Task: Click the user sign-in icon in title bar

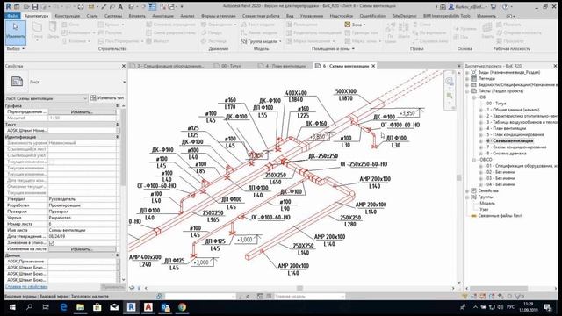Action: pyautogui.click(x=451, y=6)
